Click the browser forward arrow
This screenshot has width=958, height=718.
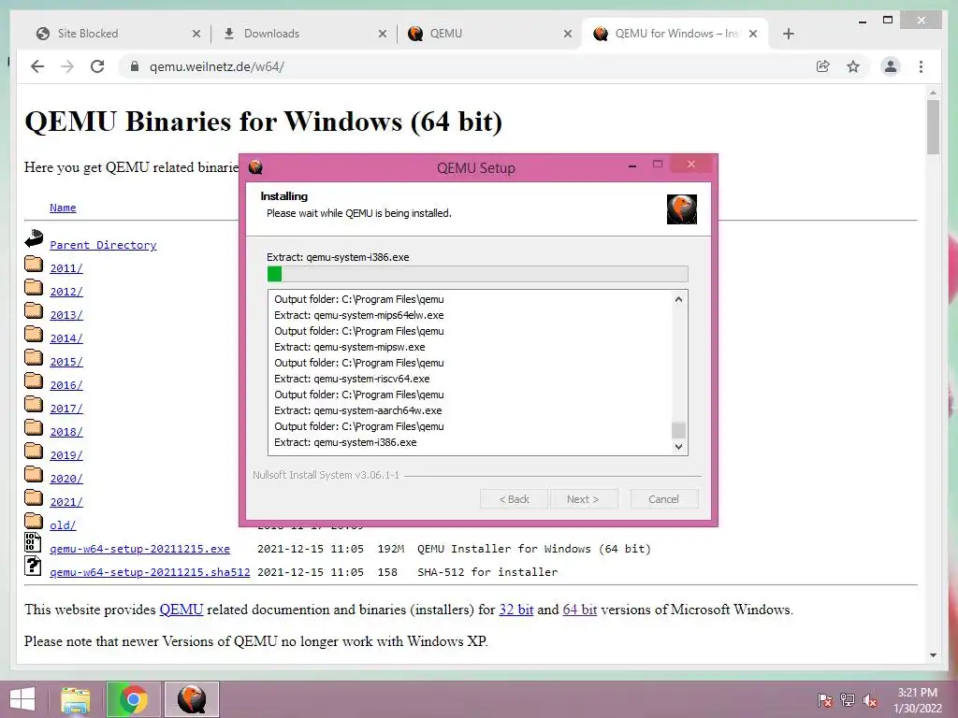click(67, 66)
